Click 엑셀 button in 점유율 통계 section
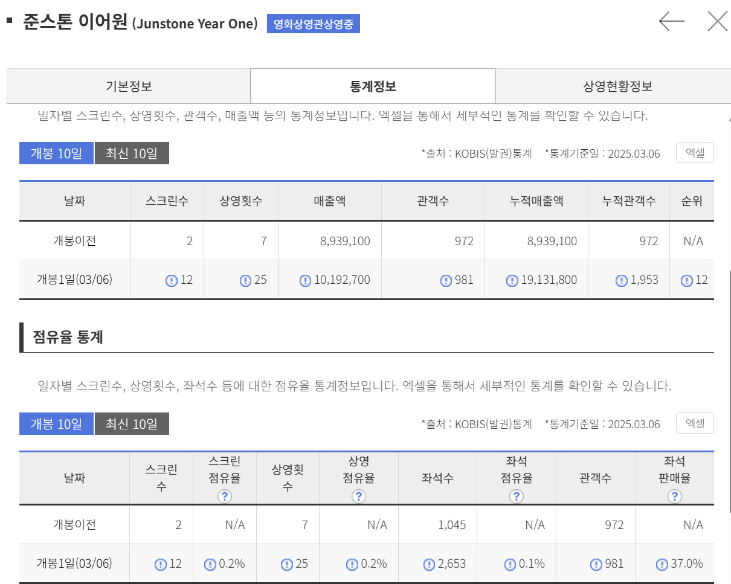Image resolution: width=731 pixels, height=584 pixels. 695,423
